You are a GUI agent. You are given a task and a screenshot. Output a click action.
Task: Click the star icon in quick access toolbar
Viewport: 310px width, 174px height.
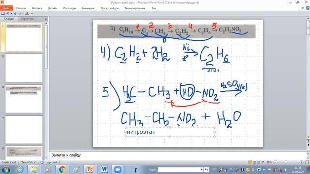coord(20,14)
